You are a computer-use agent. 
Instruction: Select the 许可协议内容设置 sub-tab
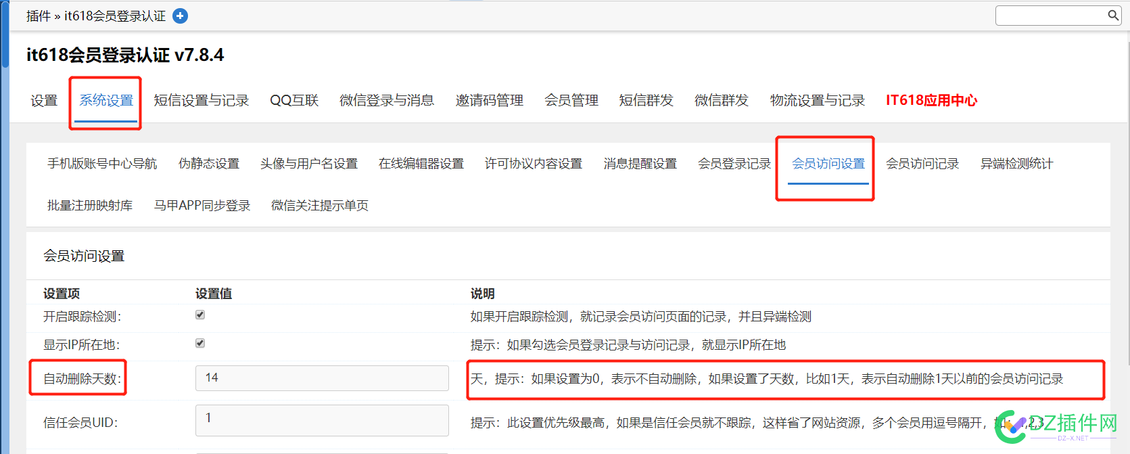(x=534, y=164)
